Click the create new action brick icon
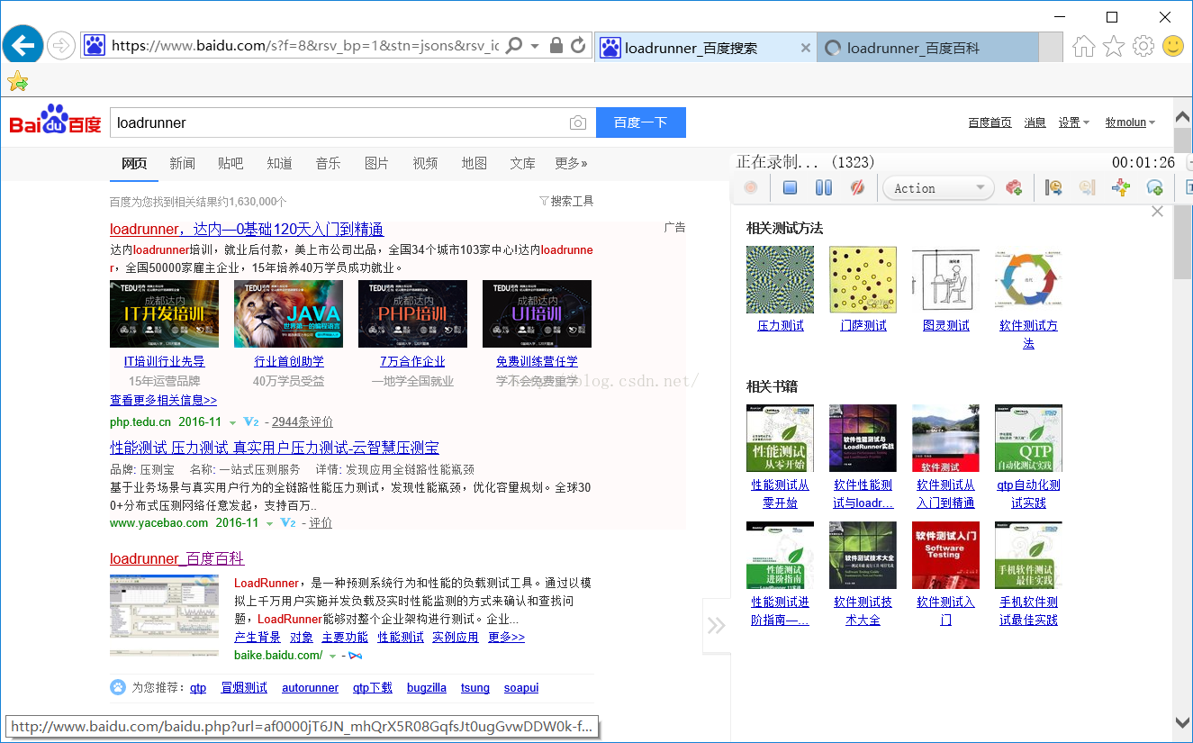 (1014, 187)
